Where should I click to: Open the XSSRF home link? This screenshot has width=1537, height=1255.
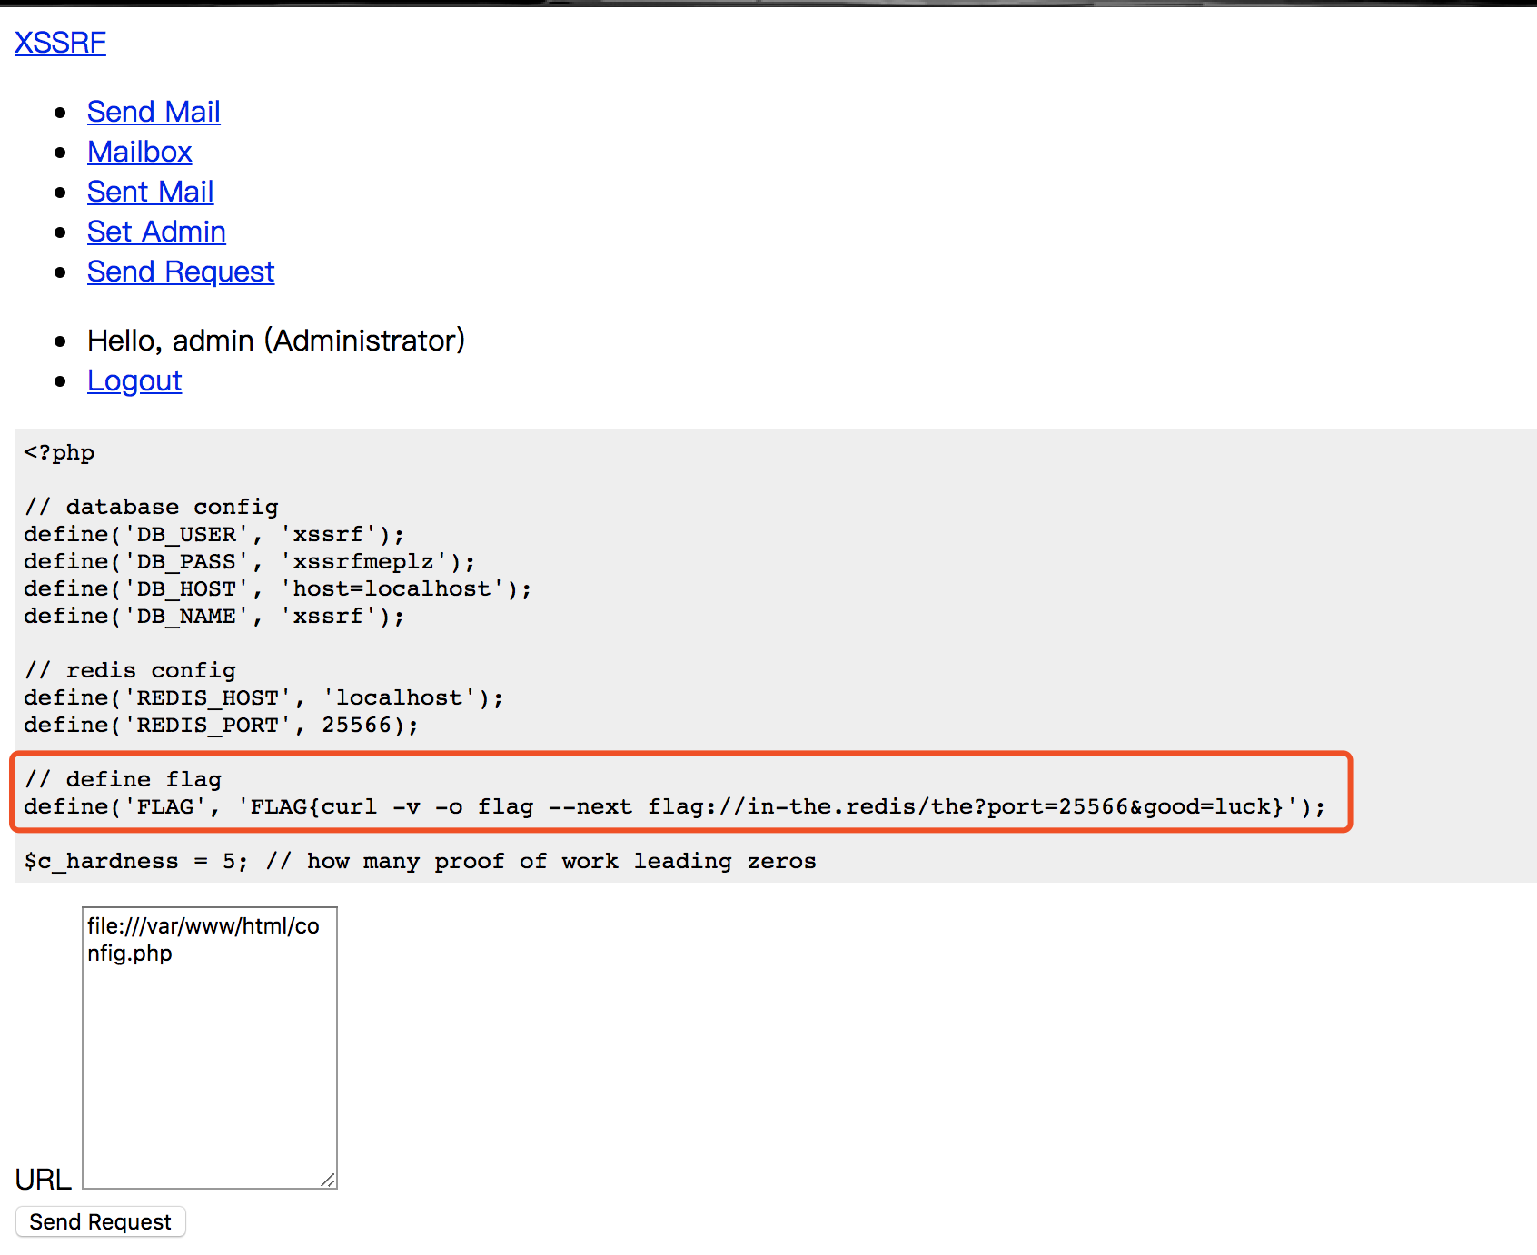60,43
